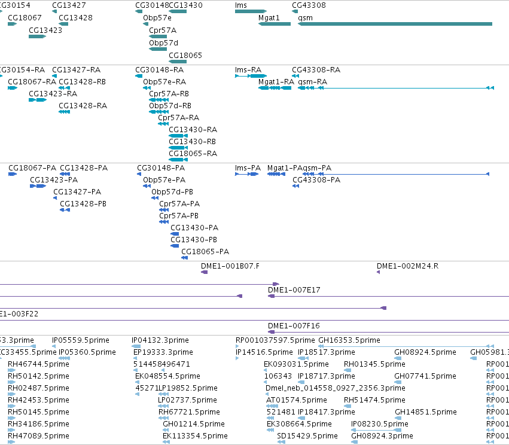Click the CG30148-PA protein label
This screenshot has width=509, height=445.
[x=161, y=168]
